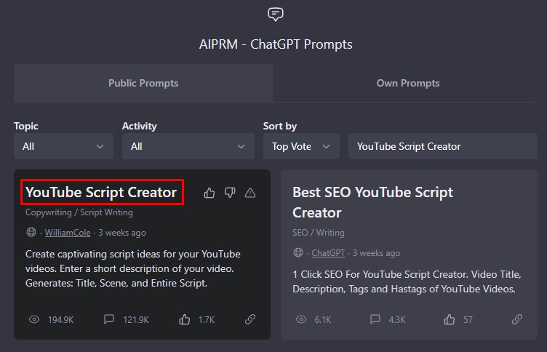Image resolution: width=547 pixels, height=352 pixels.
Task: Click the 1.7K likes count
Action: click(x=207, y=319)
